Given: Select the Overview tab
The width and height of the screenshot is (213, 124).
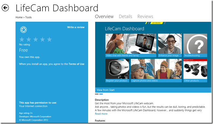Looking at the screenshot, I should point(104,17).
